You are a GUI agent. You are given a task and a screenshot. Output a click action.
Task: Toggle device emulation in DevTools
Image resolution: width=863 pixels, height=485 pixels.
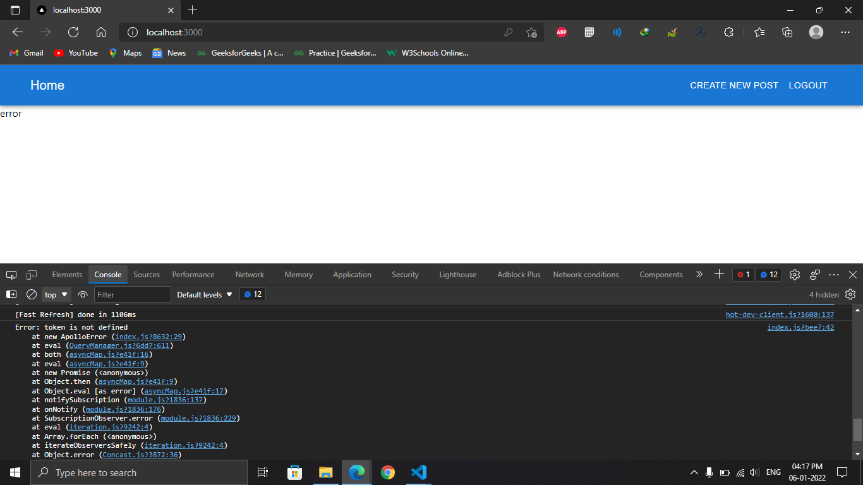32,275
